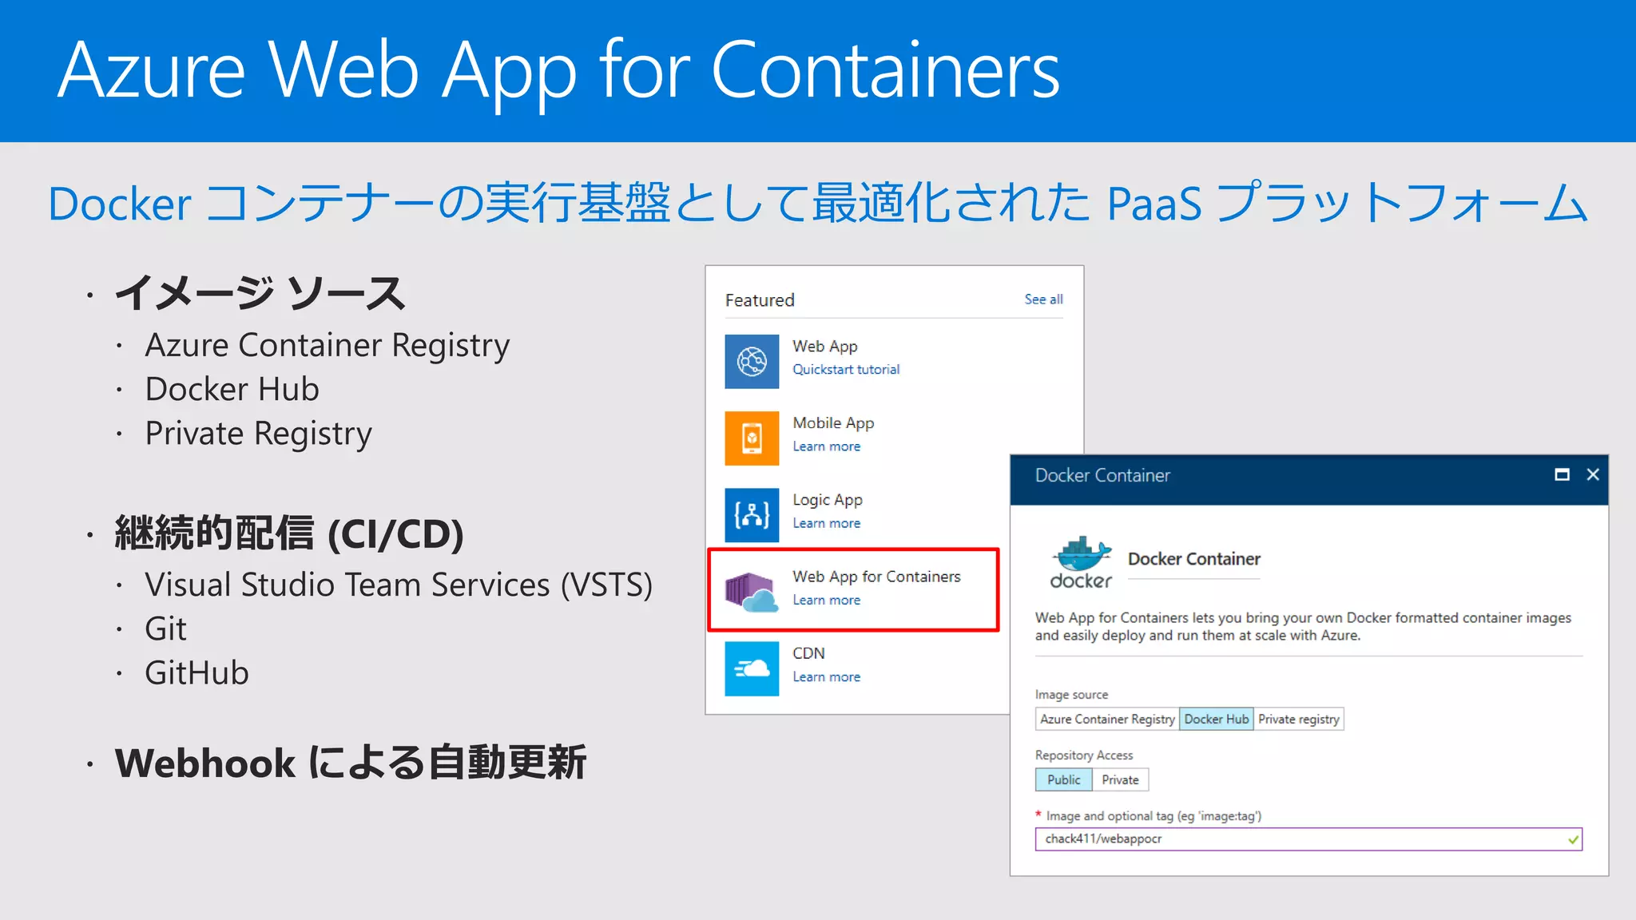Set Repository Access to Private
Image resolution: width=1636 pixels, height=920 pixels.
point(1120,779)
